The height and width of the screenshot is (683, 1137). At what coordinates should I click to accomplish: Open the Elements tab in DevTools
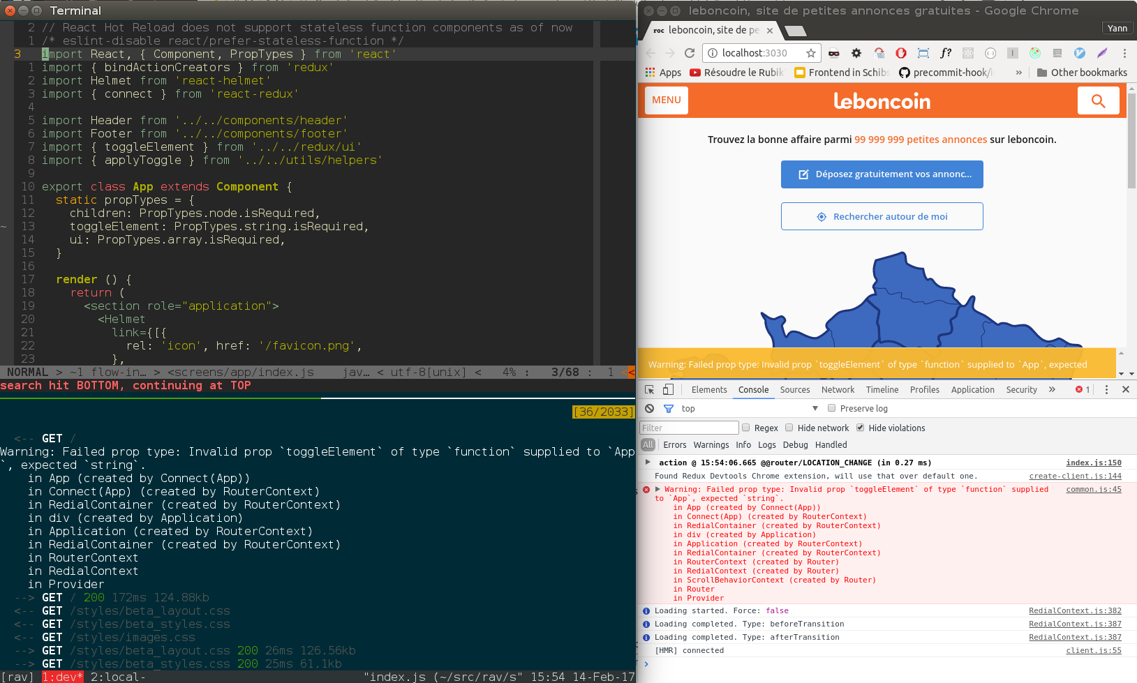pos(709,390)
